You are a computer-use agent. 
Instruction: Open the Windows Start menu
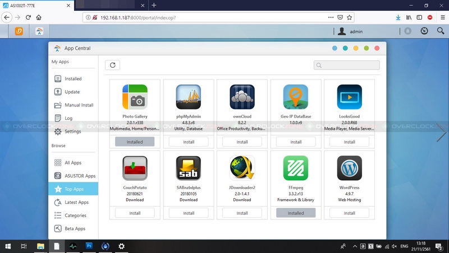coord(8,246)
